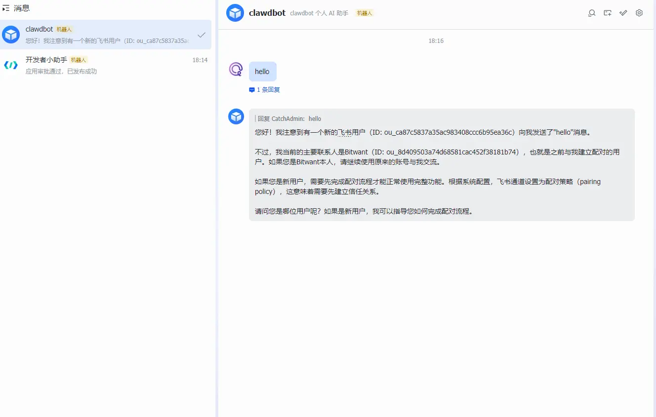Image resolution: width=656 pixels, height=417 pixels.
Task: Open chat settings via the gear icon
Action: tap(639, 13)
